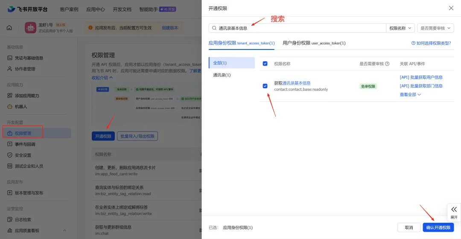
Task: Click the Feishu Open Platform logo
Action: point(27,9)
